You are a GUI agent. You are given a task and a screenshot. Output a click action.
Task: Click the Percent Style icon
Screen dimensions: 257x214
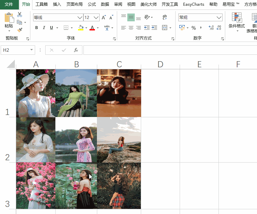tap(194, 28)
